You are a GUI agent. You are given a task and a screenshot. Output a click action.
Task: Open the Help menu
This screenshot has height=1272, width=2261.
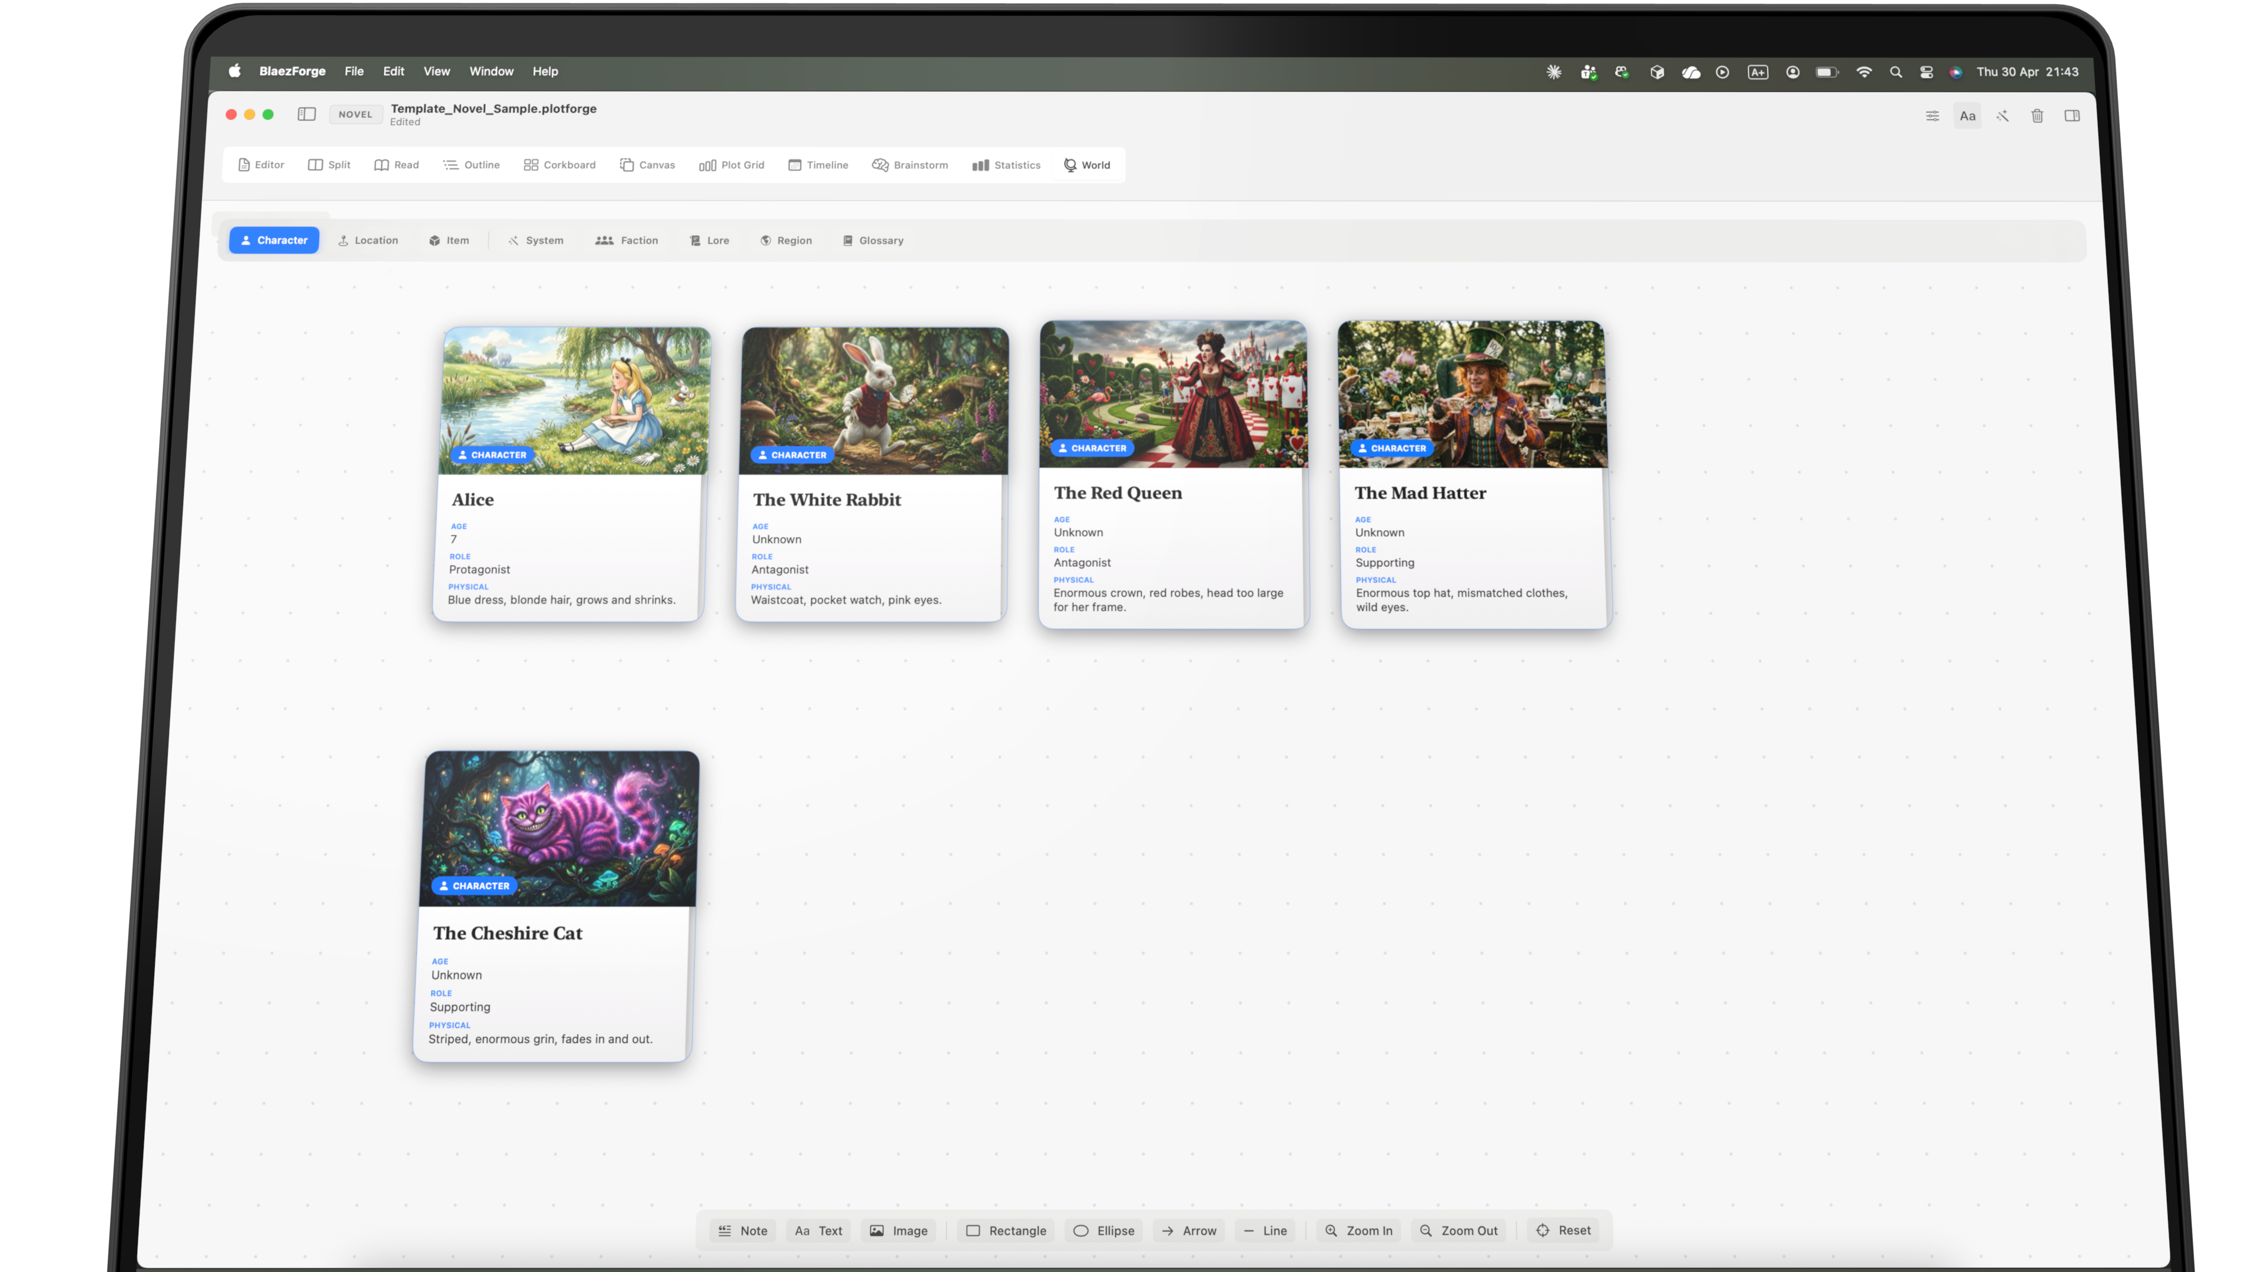(x=544, y=71)
